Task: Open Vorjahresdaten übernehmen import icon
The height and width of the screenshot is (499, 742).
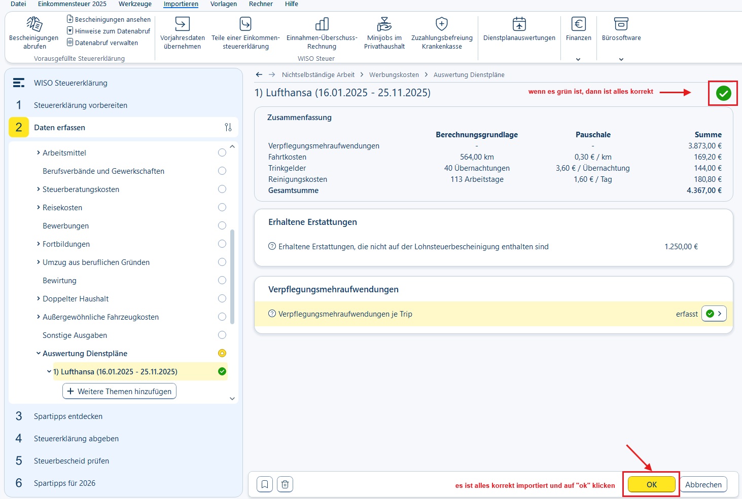Action: point(182,24)
